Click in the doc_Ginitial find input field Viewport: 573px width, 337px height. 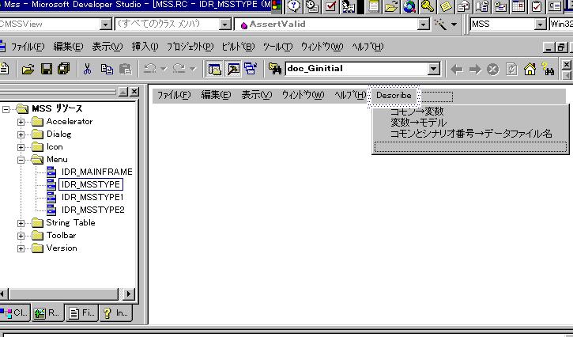(356, 69)
